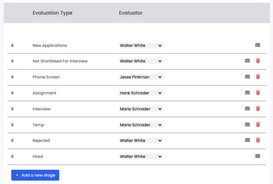Click the reorder handle for Hired row
Screen dimensions: 273x184
(x=12, y=156)
